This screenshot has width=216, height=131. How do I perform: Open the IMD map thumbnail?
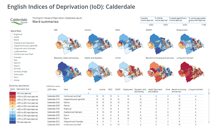(x=68, y=44)
